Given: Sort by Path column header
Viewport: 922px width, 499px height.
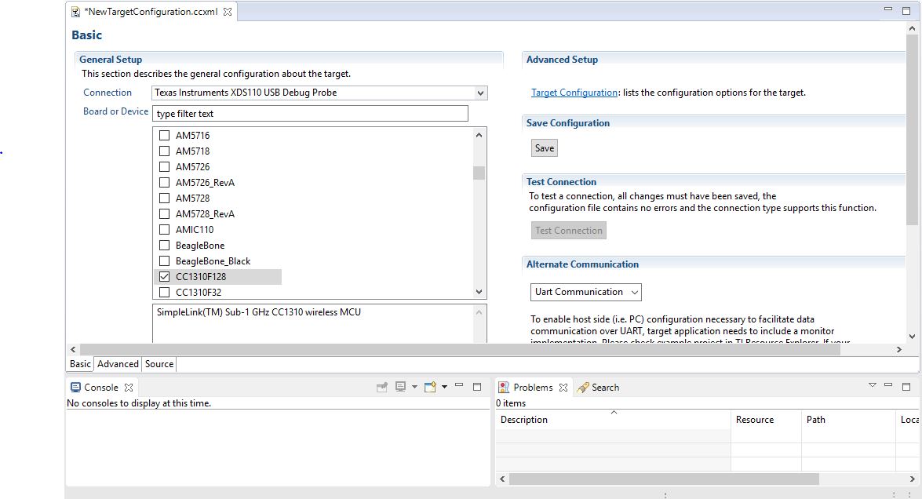Looking at the screenshot, I should point(848,419).
